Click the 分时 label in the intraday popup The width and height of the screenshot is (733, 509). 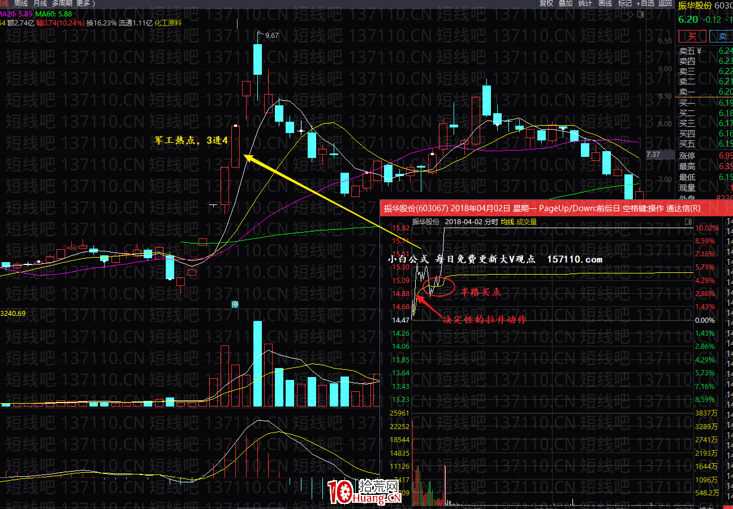tap(491, 222)
